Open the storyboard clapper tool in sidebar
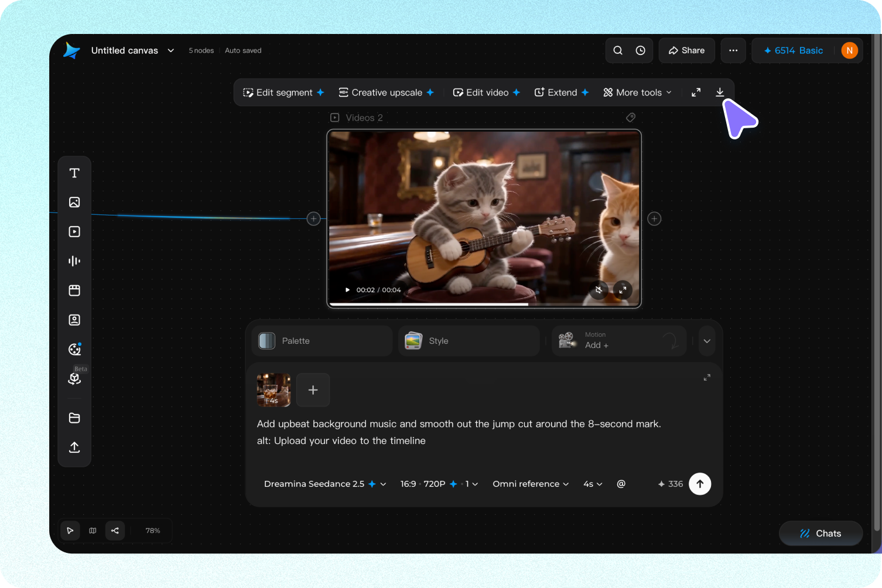 pyautogui.click(x=74, y=290)
